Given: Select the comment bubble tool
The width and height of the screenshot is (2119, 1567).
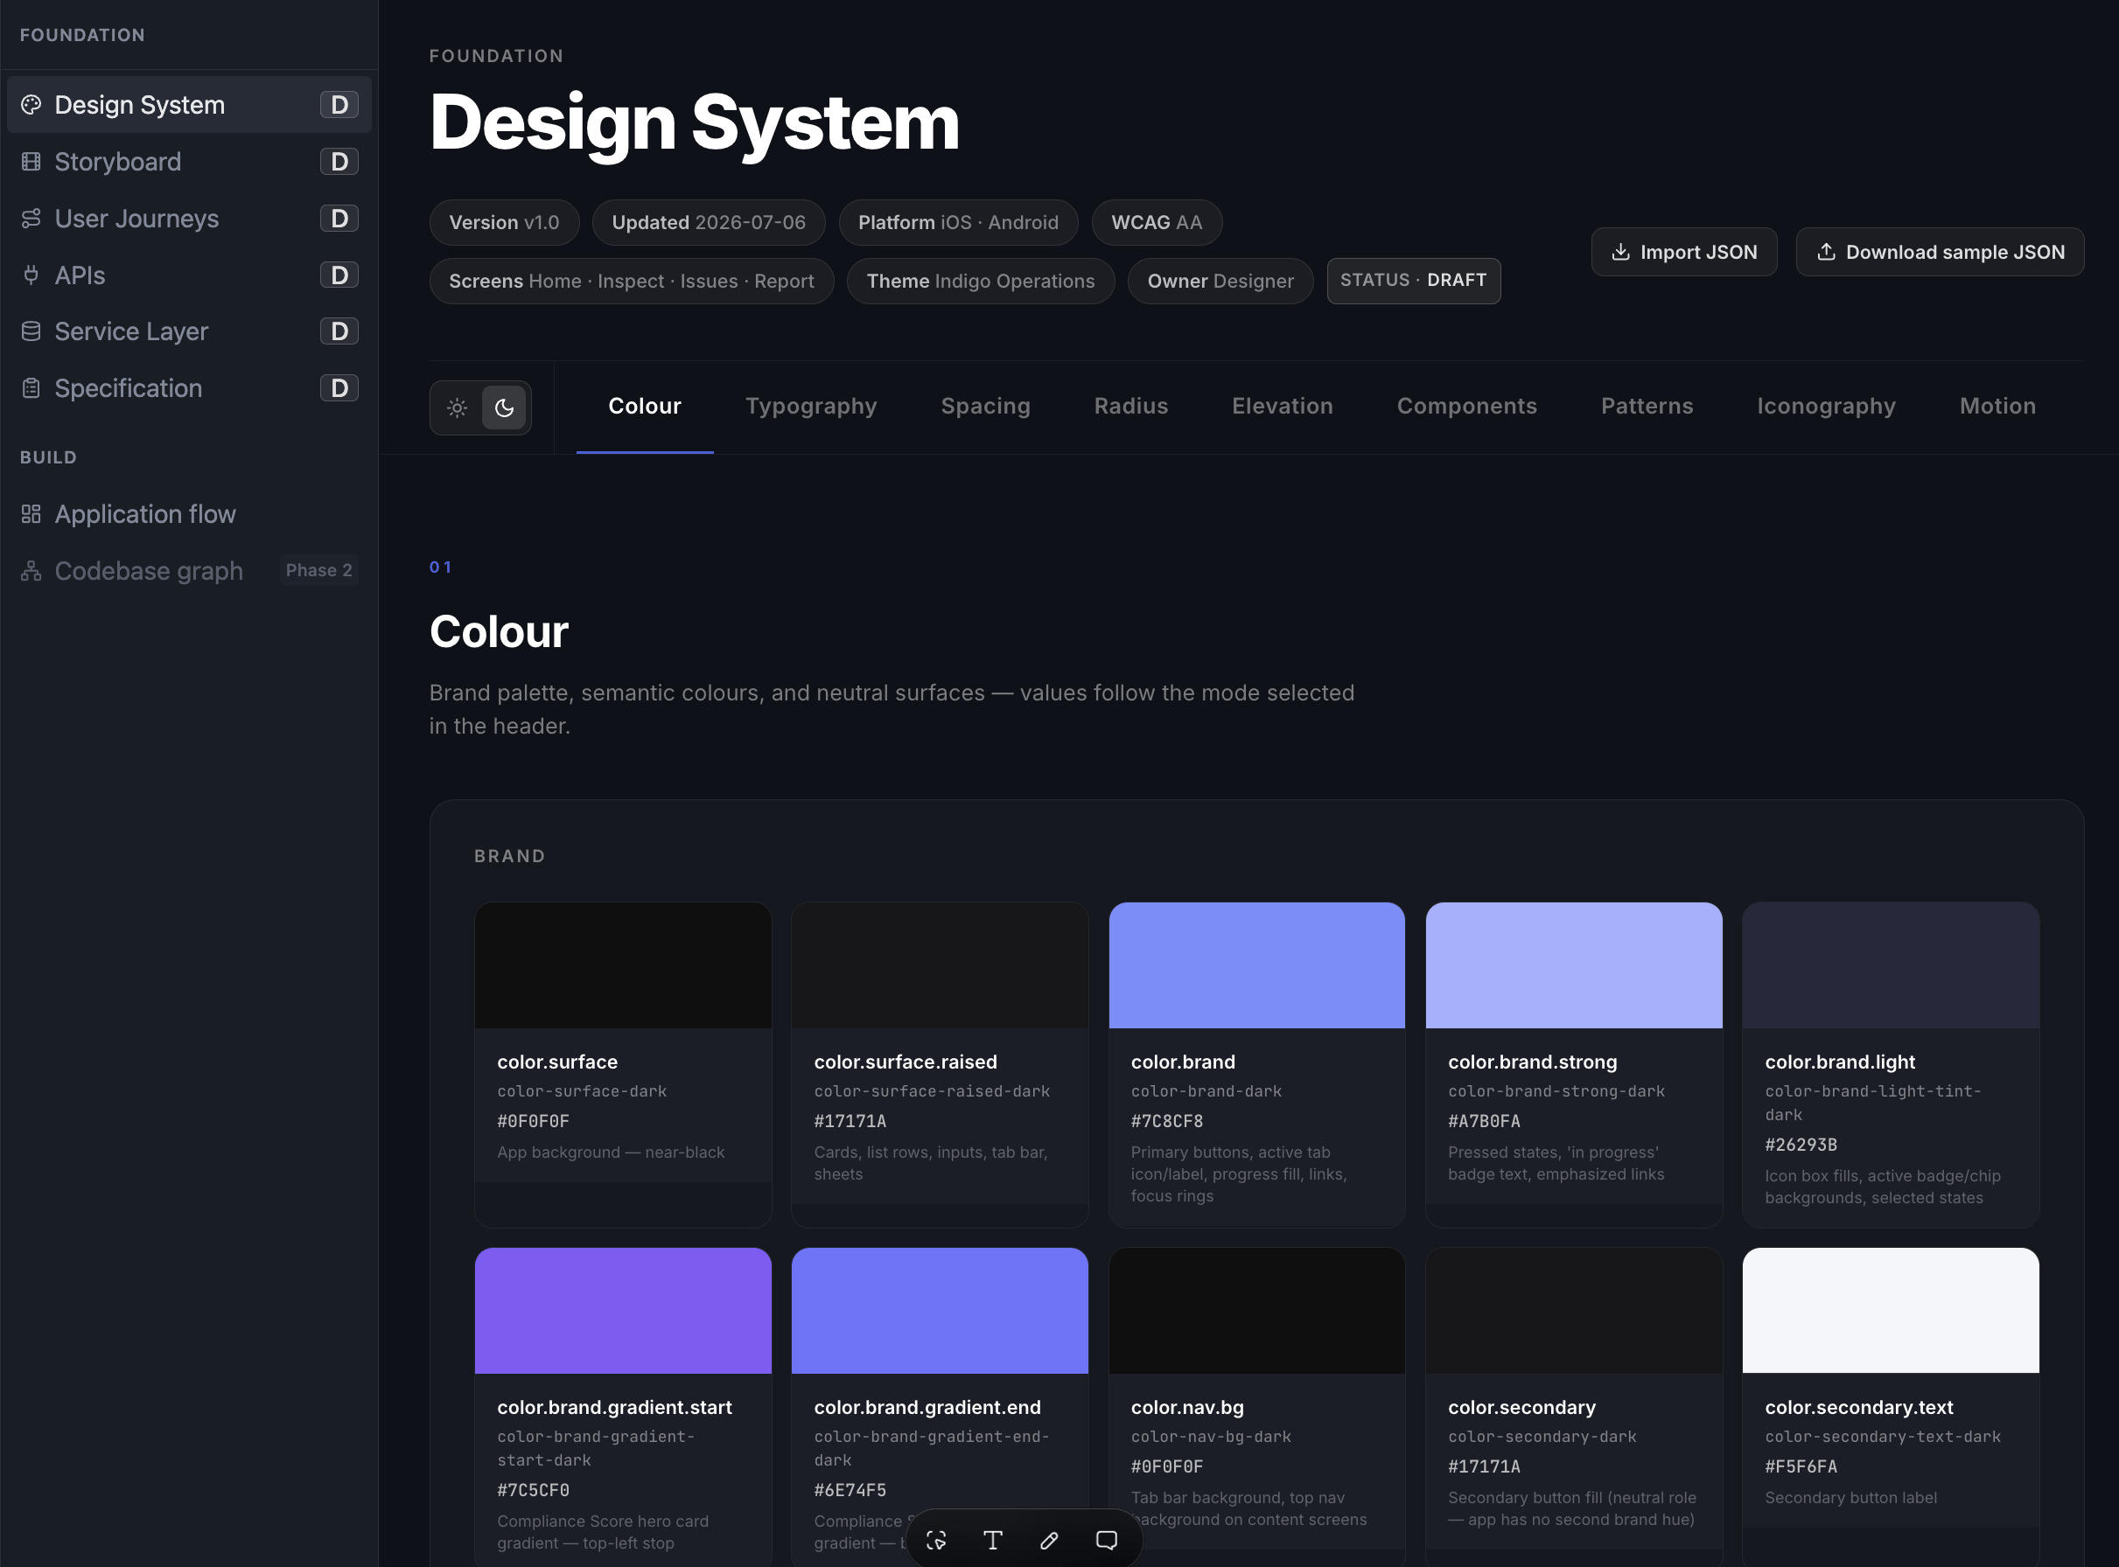Looking at the screenshot, I should (x=1107, y=1541).
